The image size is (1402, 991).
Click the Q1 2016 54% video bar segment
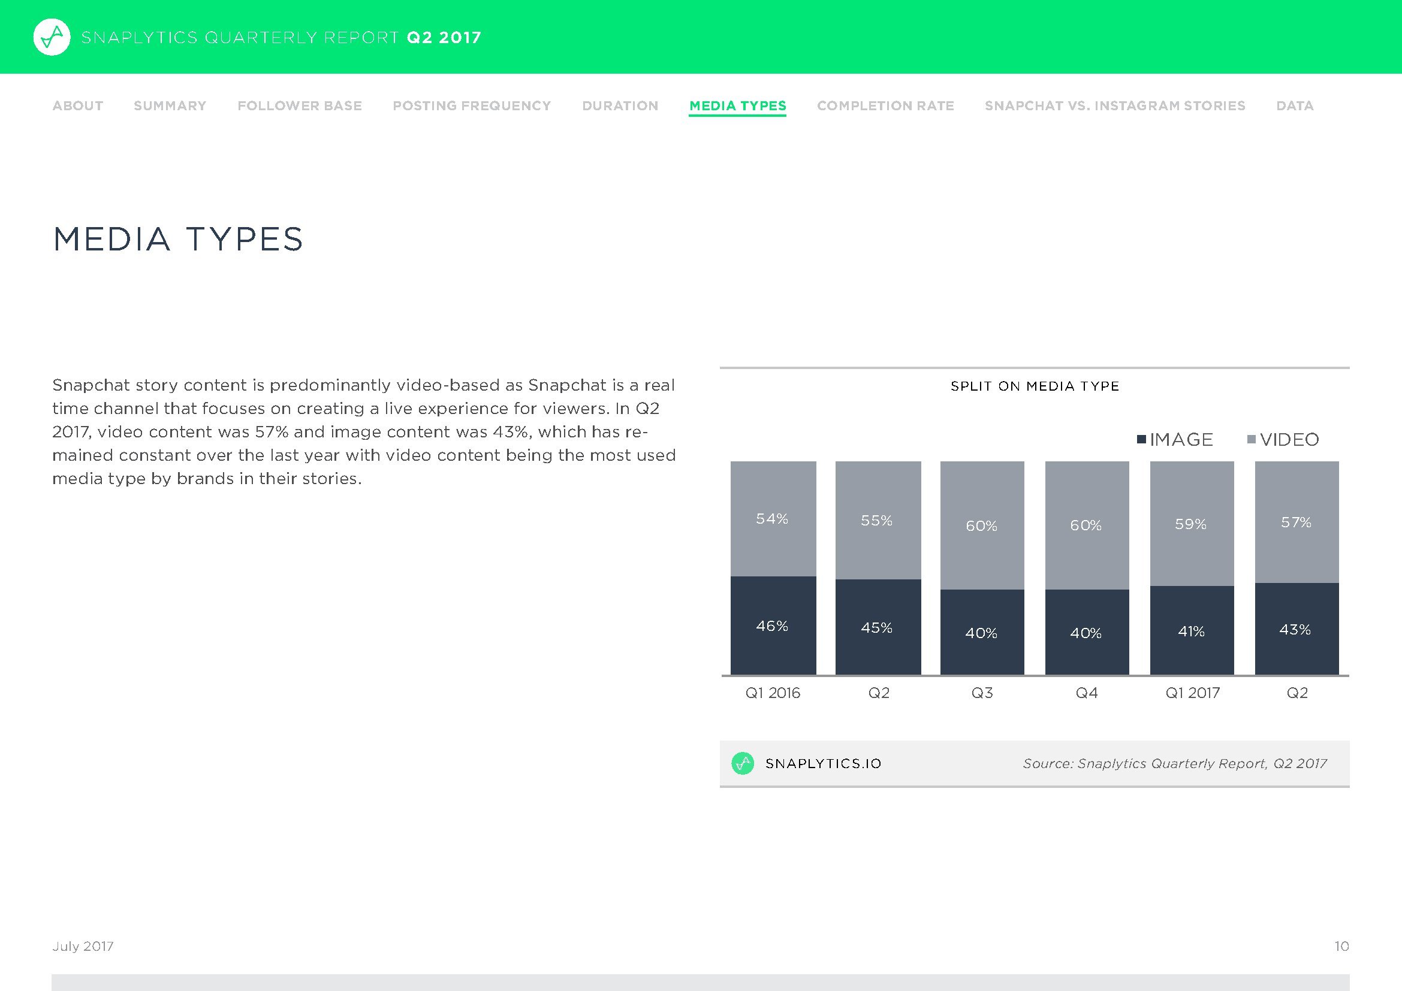coord(773,519)
